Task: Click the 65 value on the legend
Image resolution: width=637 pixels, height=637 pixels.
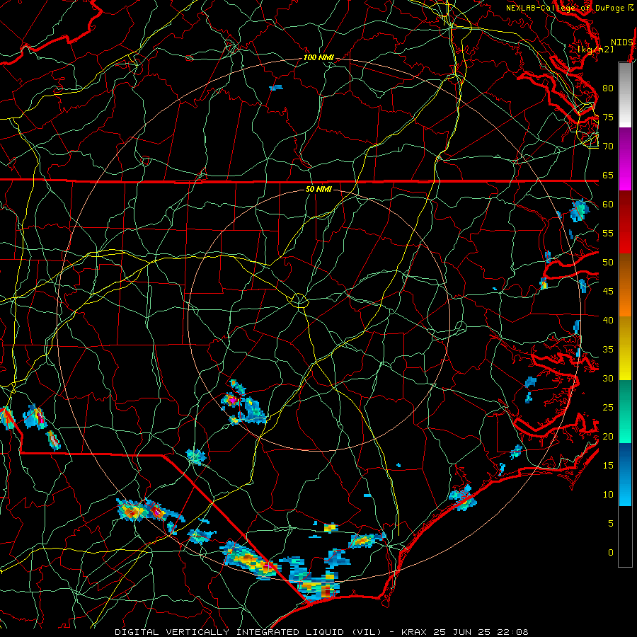Action: (x=608, y=175)
